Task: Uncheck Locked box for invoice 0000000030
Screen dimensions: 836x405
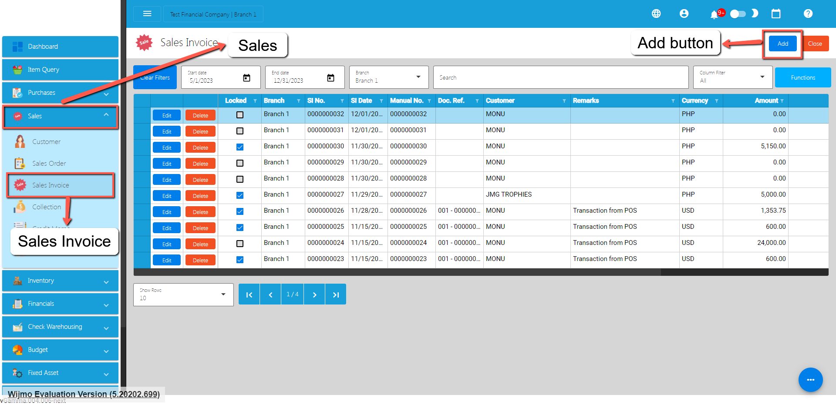Action: point(240,147)
